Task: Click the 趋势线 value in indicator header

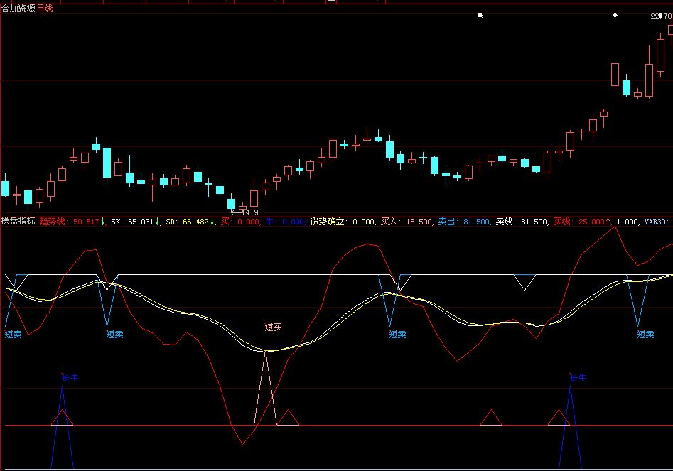Action: point(68,222)
